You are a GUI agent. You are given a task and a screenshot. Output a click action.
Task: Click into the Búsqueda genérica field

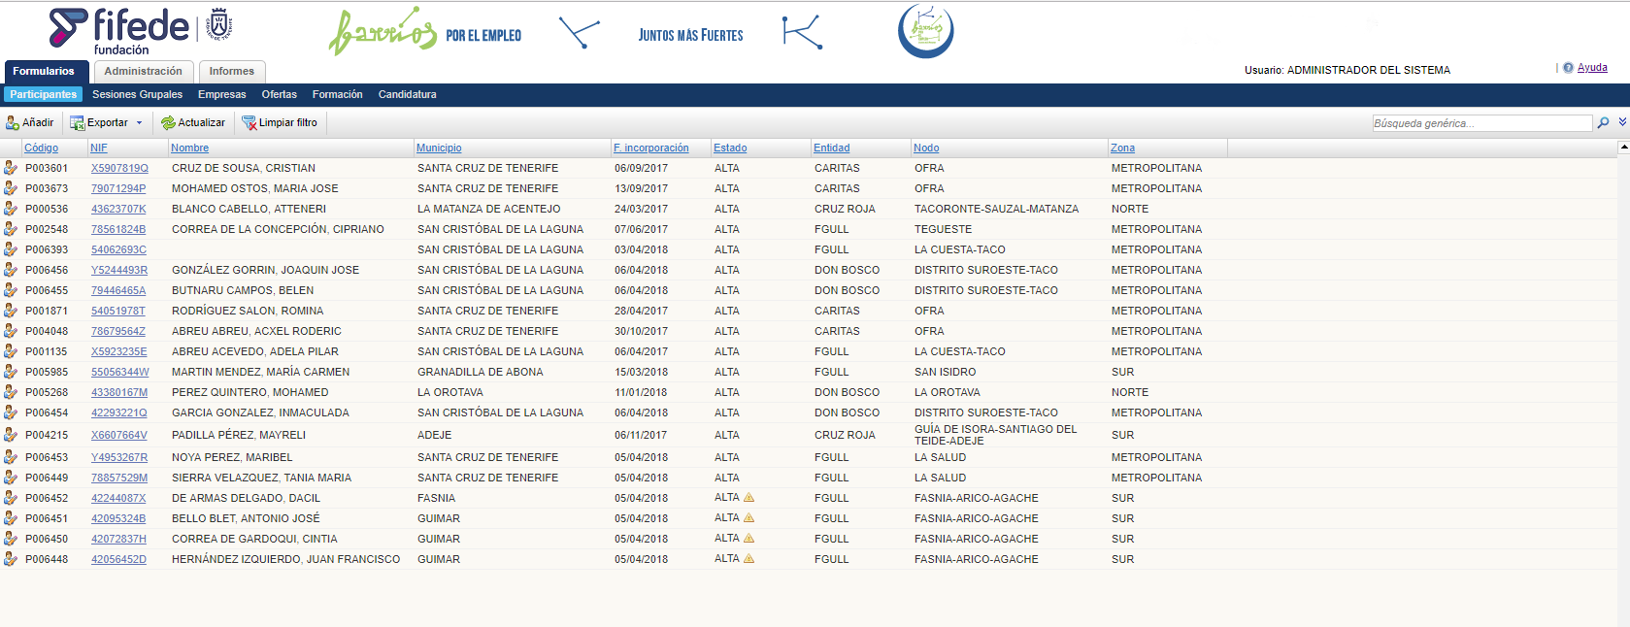(1481, 123)
